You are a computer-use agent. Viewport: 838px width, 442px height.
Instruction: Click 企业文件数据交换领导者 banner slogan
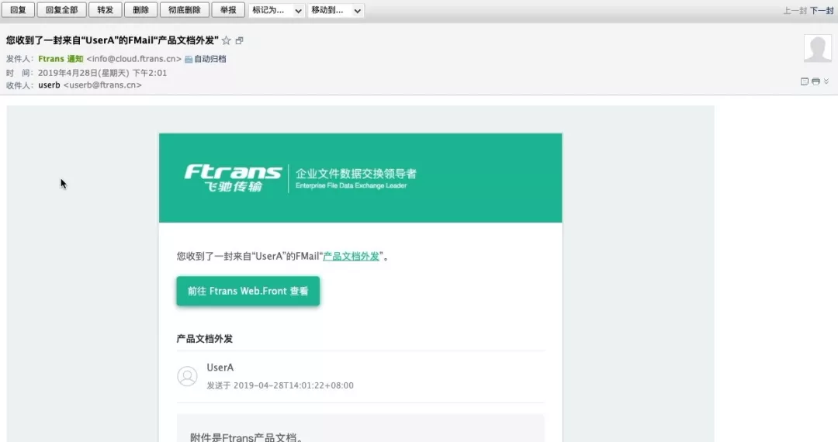click(356, 174)
